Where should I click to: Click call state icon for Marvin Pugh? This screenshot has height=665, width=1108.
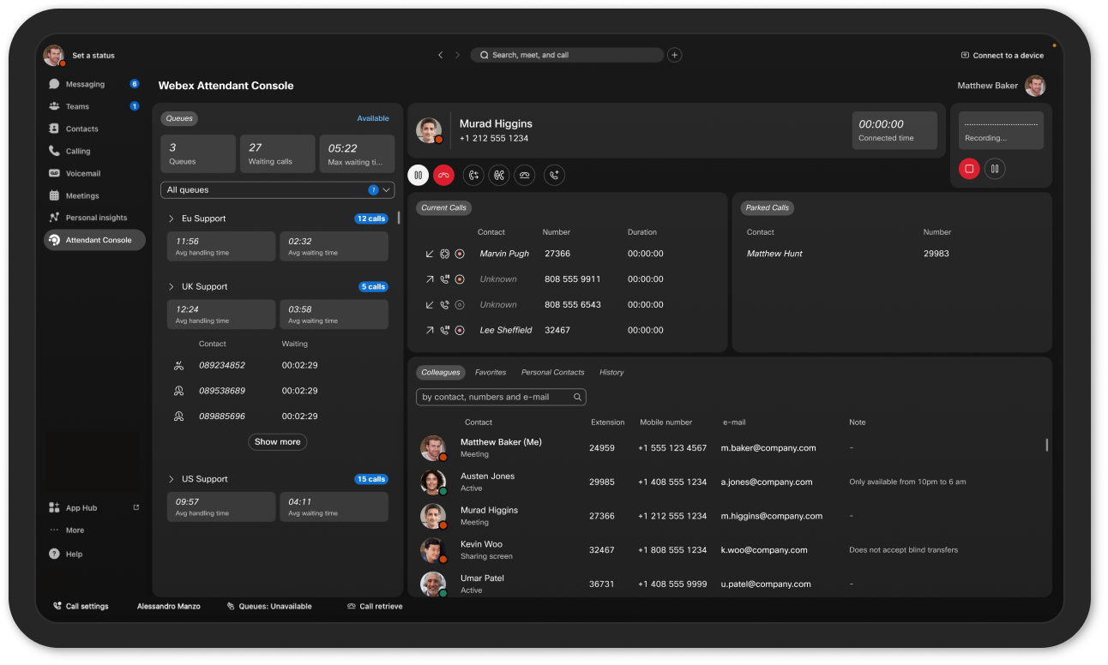click(x=444, y=254)
